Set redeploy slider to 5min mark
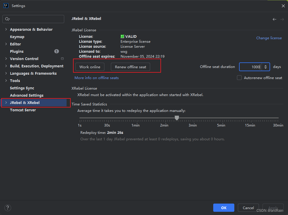The width and height of the screenshot is (288, 215). coord(223,118)
